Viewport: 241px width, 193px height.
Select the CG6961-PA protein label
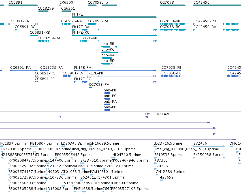[x=73, y=73]
